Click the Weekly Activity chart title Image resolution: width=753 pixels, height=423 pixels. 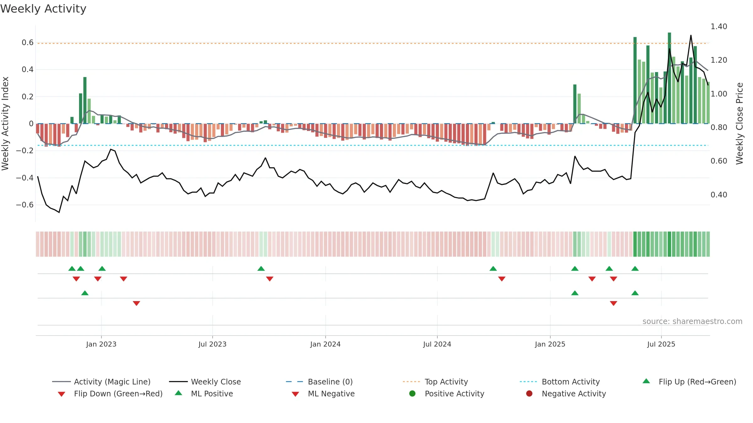(x=43, y=9)
